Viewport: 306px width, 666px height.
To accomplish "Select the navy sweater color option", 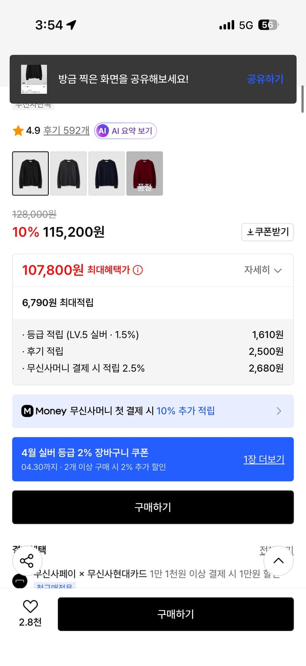I will click(x=106, y=173).
